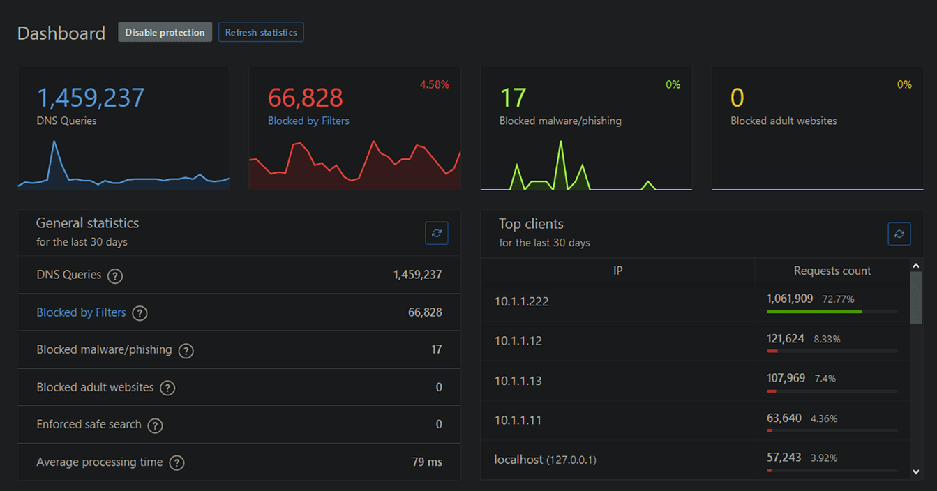The image size is (937, 491).
Task: Refresh the Top clients panel
Action: click(x=899, y=234)
